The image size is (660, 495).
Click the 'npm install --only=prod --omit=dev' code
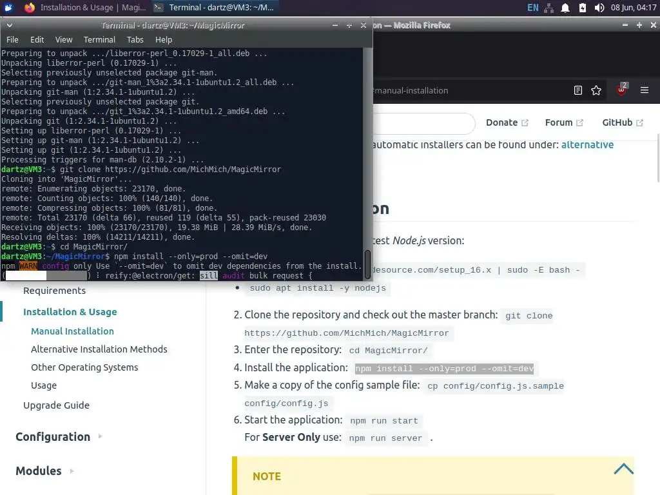point(444,368)
